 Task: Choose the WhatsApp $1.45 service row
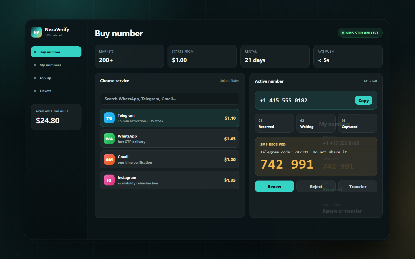(170, 139)
